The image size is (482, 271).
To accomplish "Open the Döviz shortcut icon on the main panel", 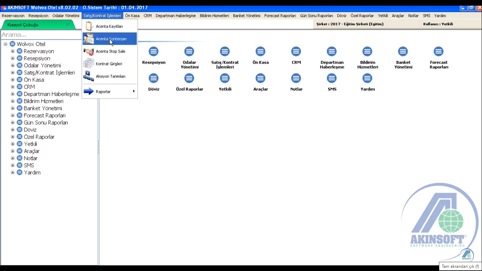I will (153, 78).
